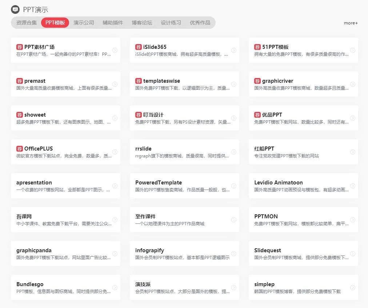Open the graphicriver site title
The image size is (368, 308).
point(278,81)
